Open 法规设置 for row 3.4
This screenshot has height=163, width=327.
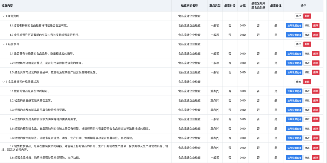click(x=294, y=119)
